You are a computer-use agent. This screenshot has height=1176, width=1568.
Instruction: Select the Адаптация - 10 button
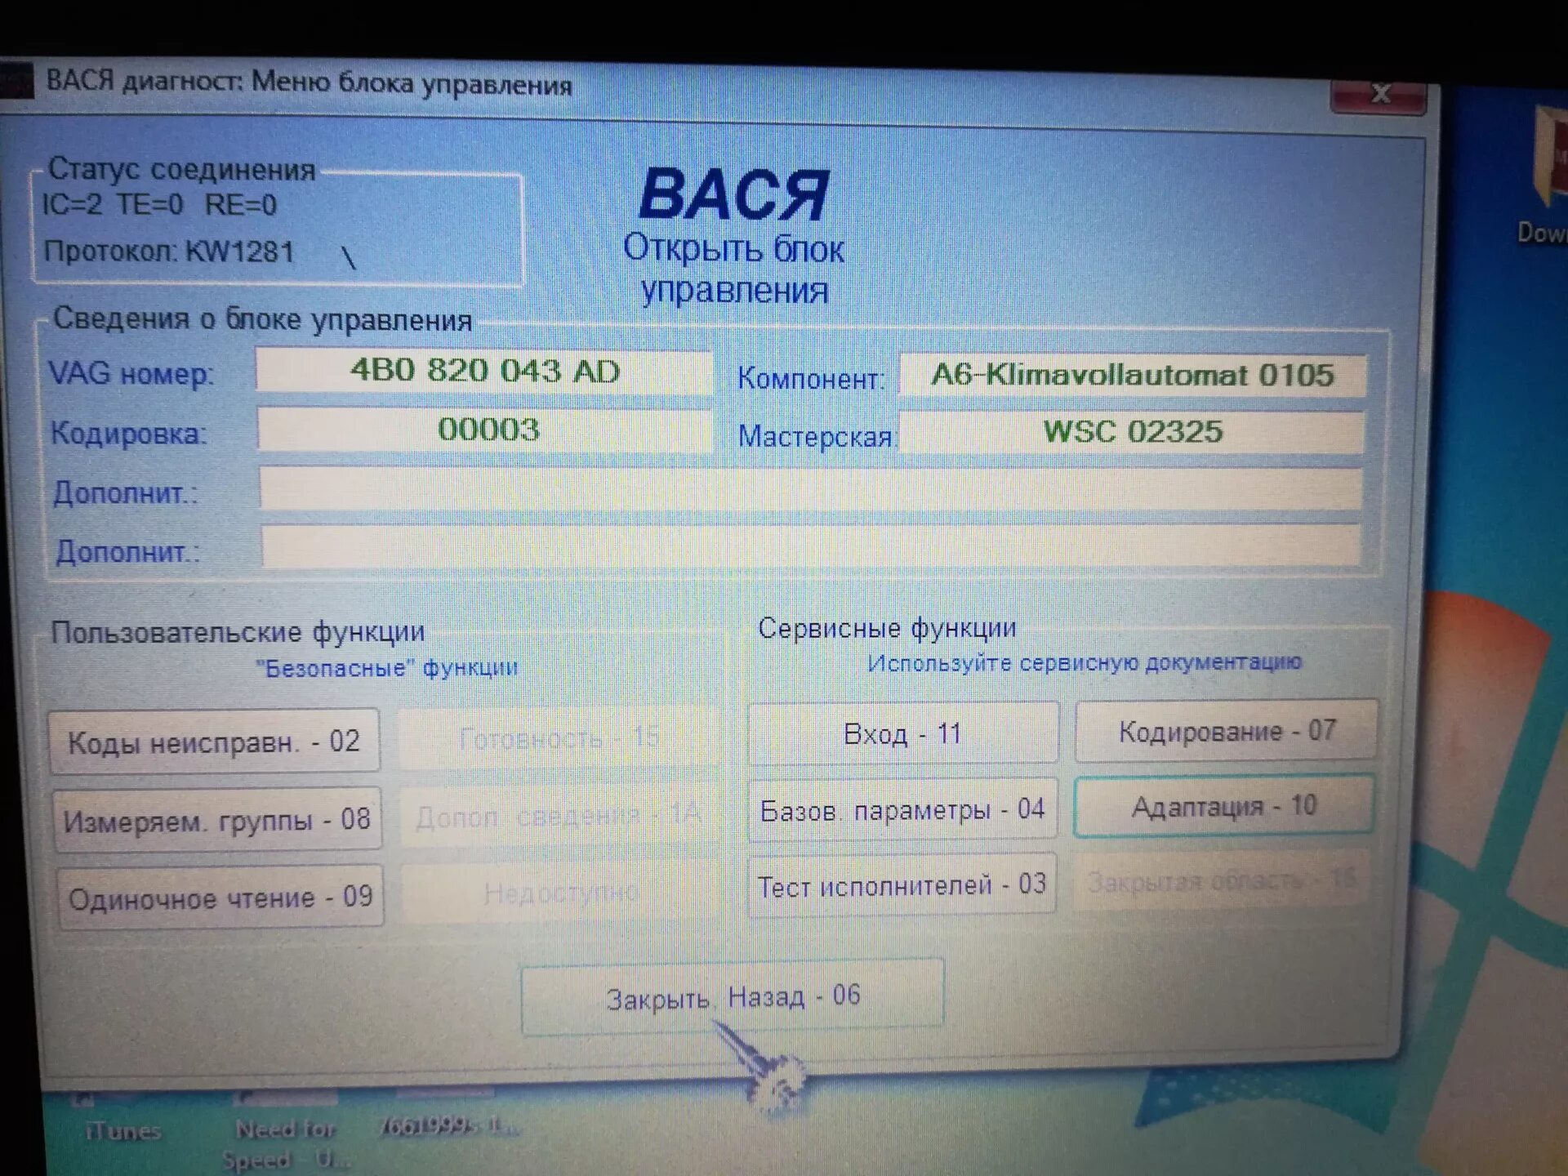[1223, 806]
